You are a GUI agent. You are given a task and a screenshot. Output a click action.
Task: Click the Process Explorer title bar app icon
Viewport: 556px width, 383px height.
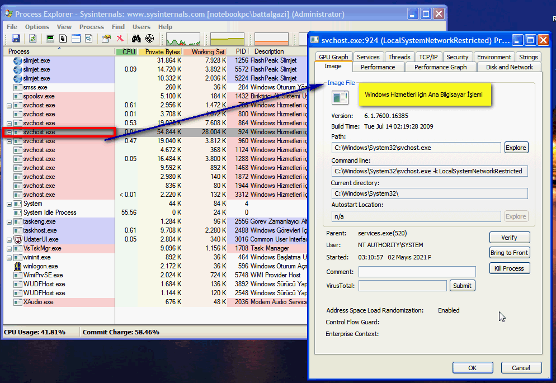point(9,14)
